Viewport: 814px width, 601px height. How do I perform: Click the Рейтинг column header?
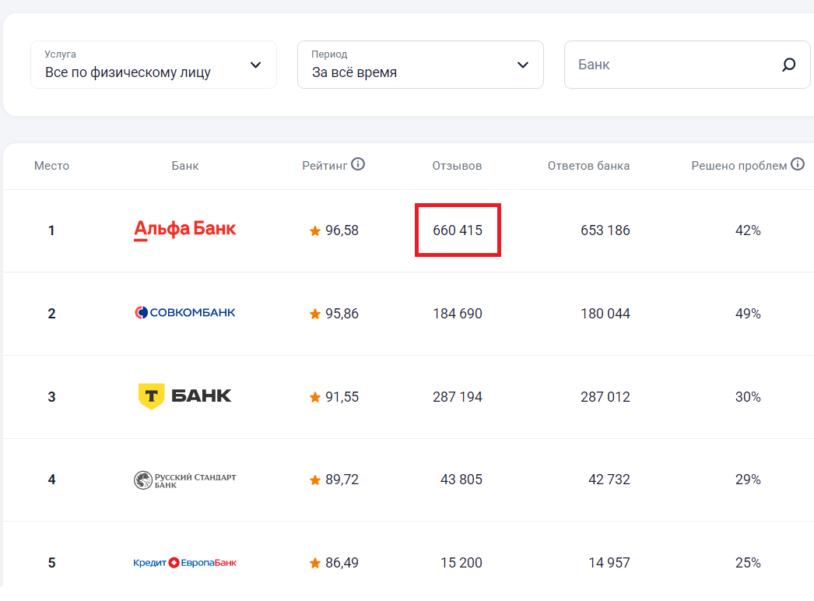pos(325,166)
